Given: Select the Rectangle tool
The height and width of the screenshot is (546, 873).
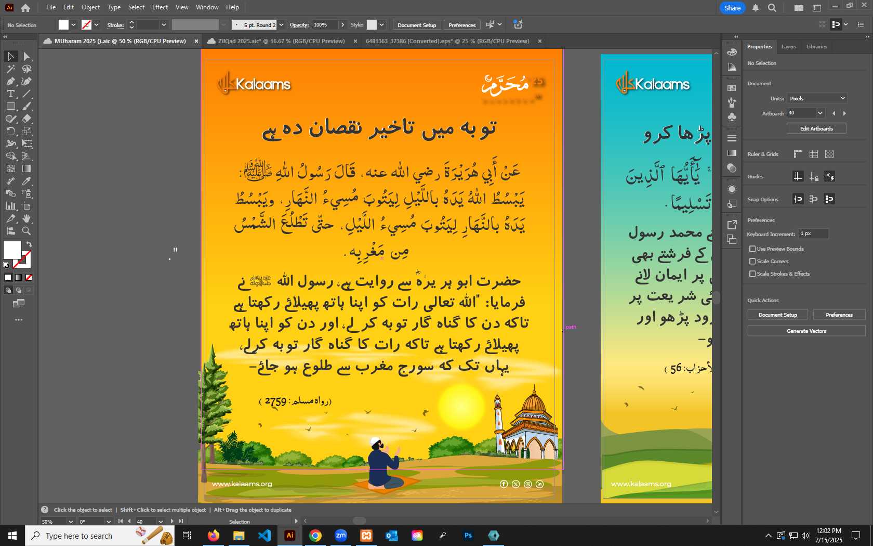Looking at the screenshot, I should [x=11, y=106].
